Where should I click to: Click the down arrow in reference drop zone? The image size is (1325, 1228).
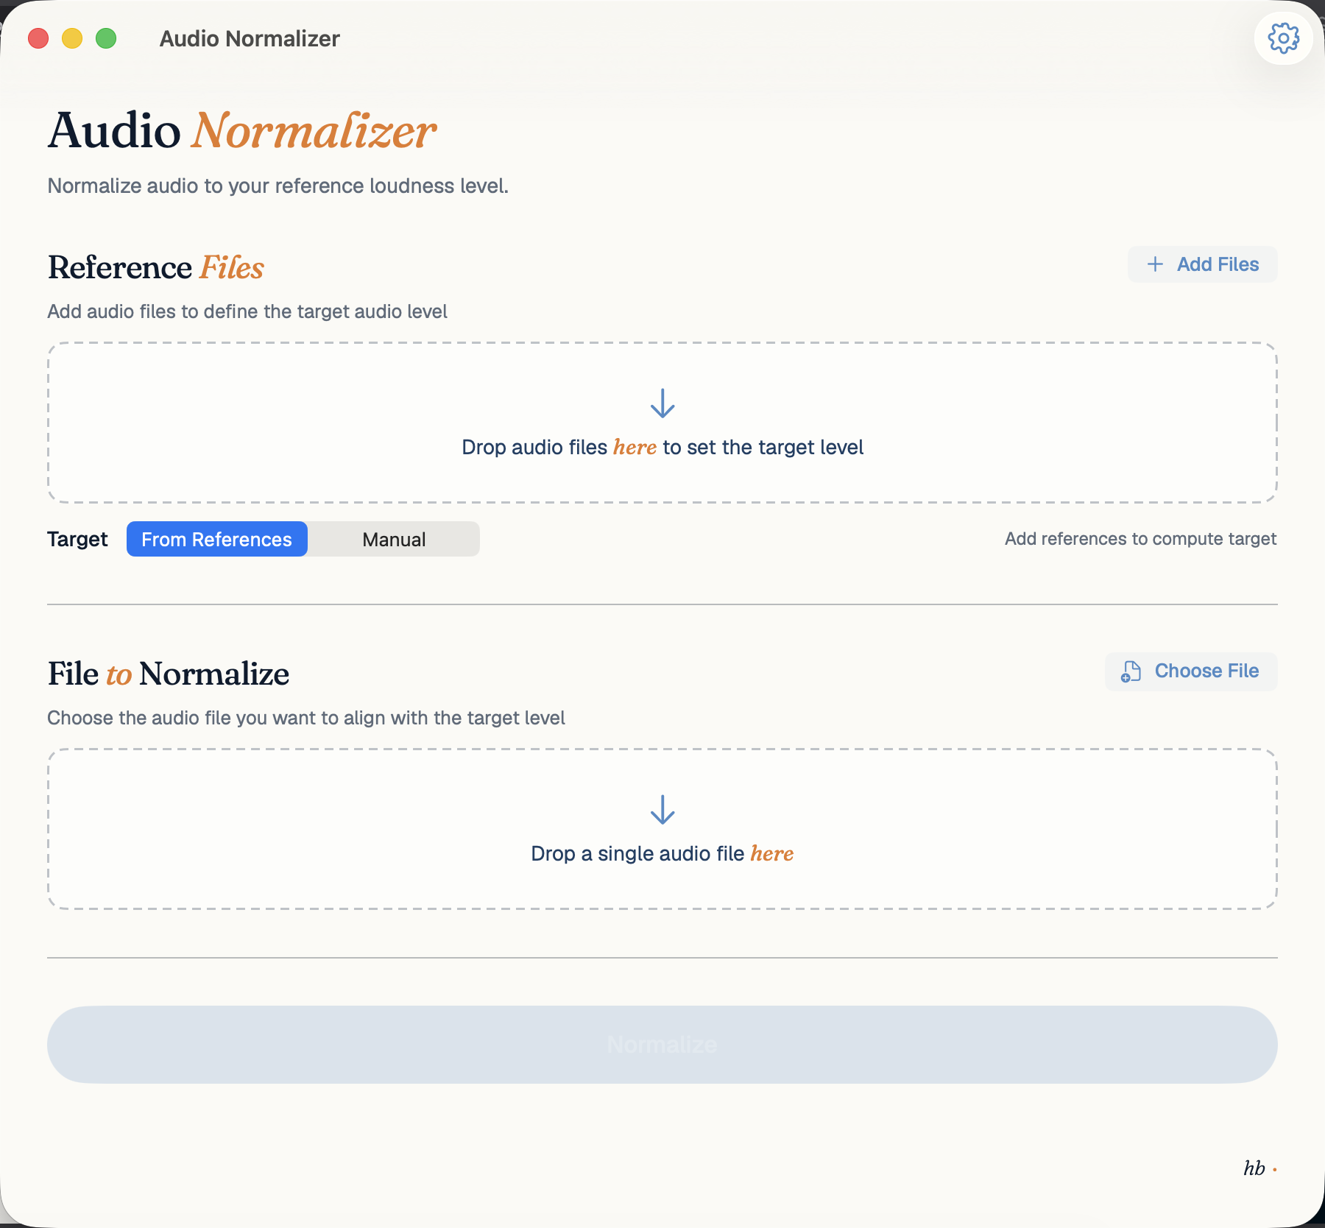click(x=662, y=403)
